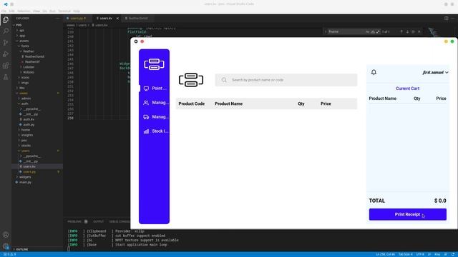This screenshot has width=458, height=257.
Task: Click the VS Code minimap
Action: tap(432, 32)
